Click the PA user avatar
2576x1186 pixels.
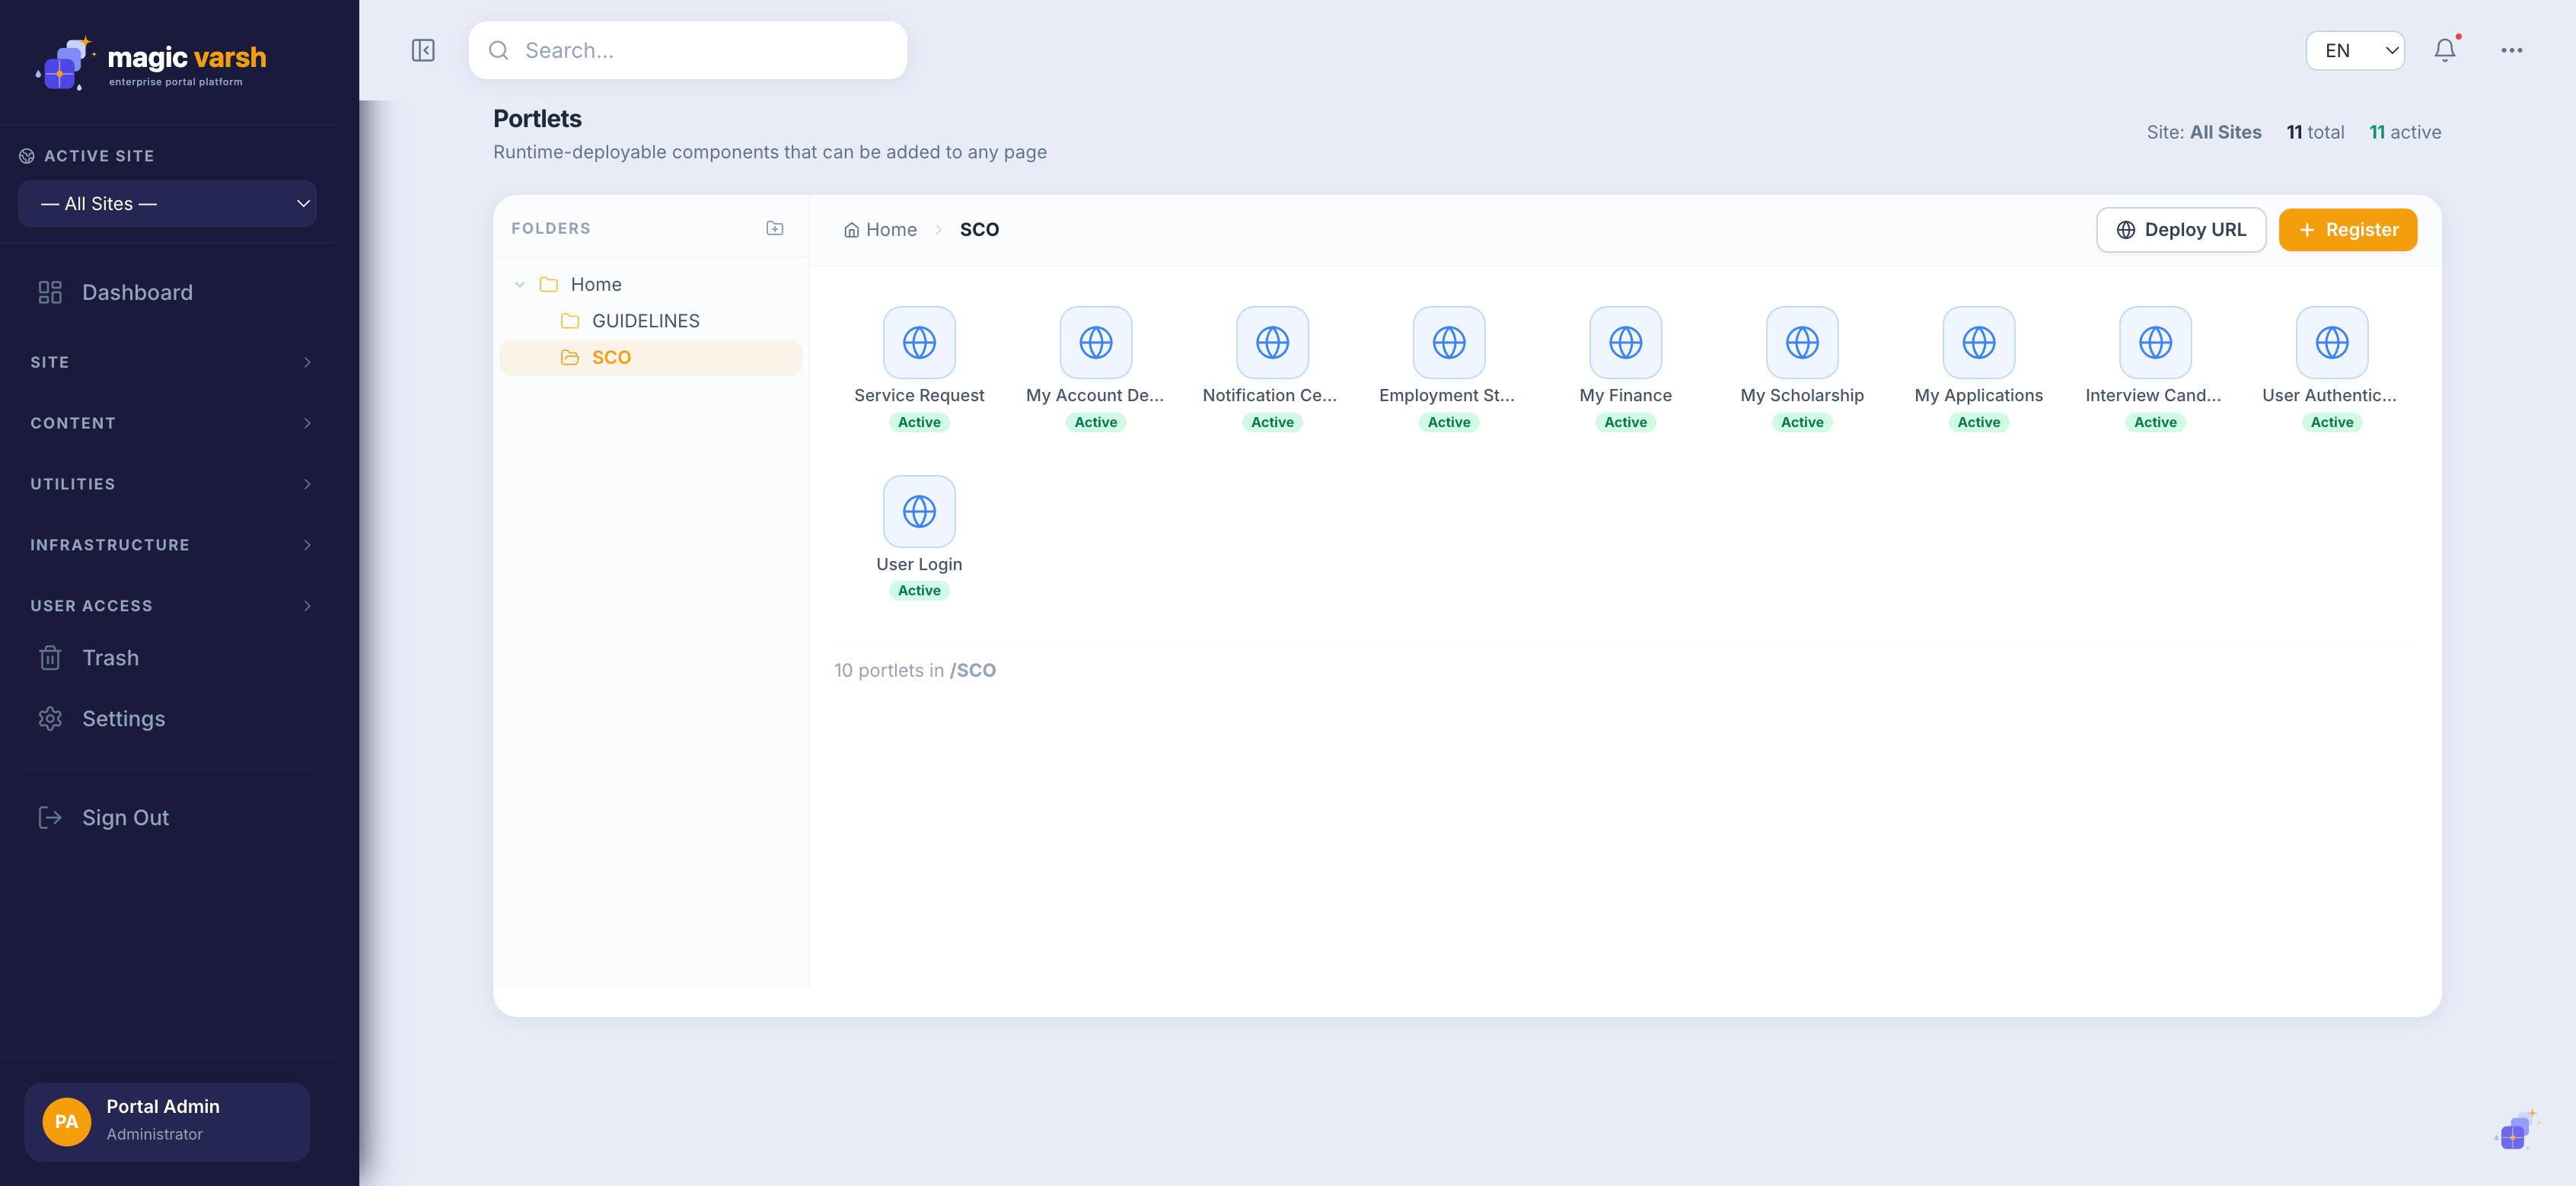[67, 1121]
